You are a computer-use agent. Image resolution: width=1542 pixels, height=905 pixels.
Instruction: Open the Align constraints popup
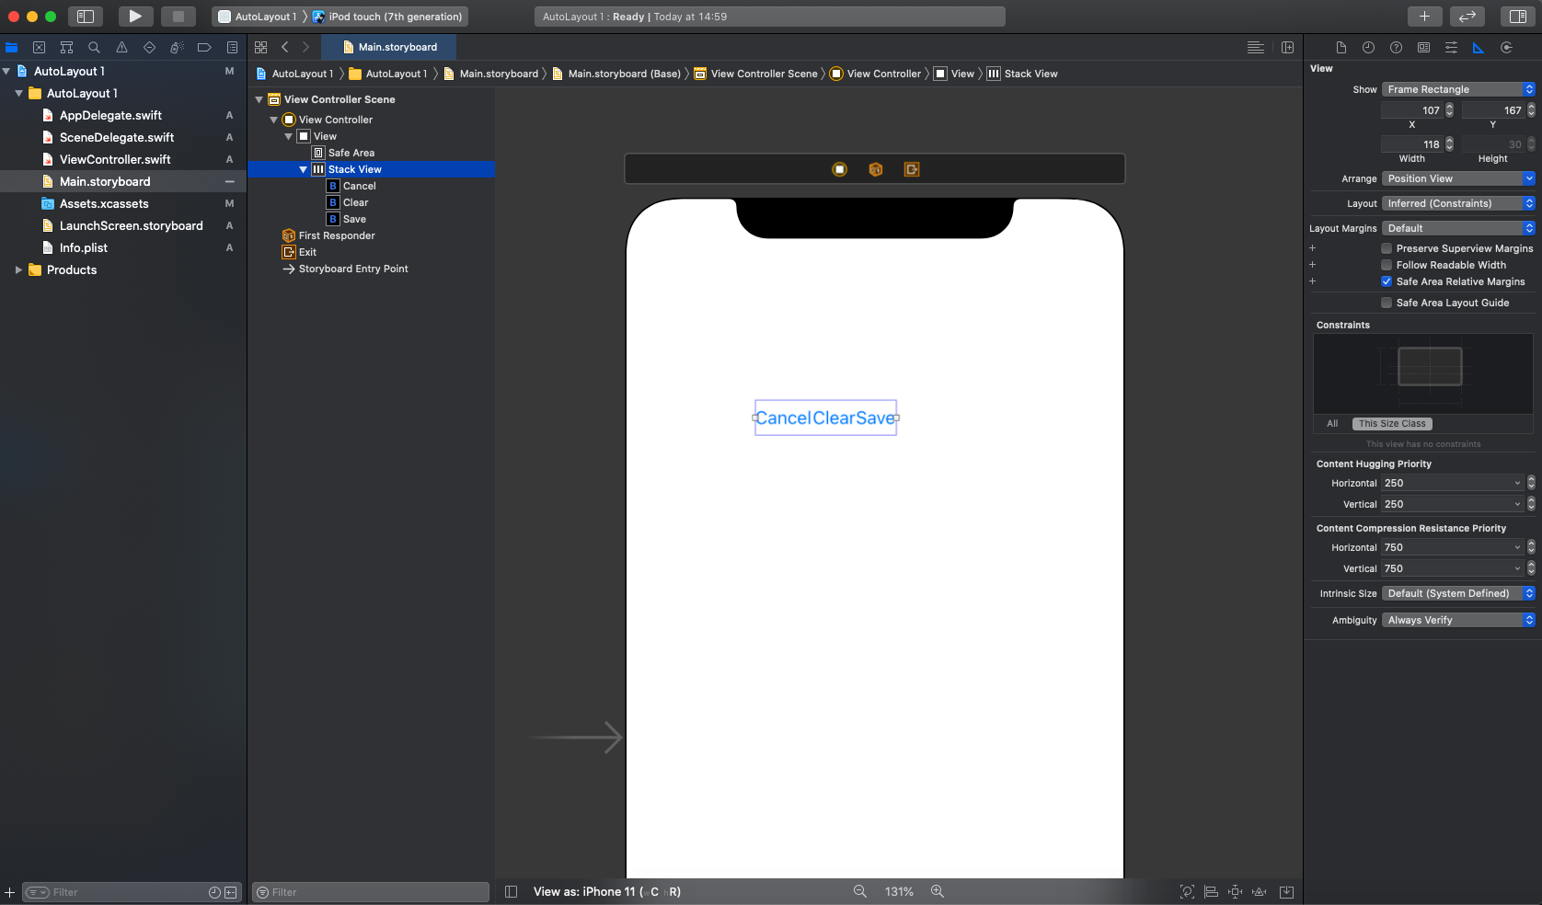click(1212, 891)
